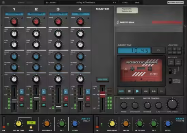The height and width of the screenshot is (133, 187).
Task: Mute track 1 with its M button
Action: 21,99
